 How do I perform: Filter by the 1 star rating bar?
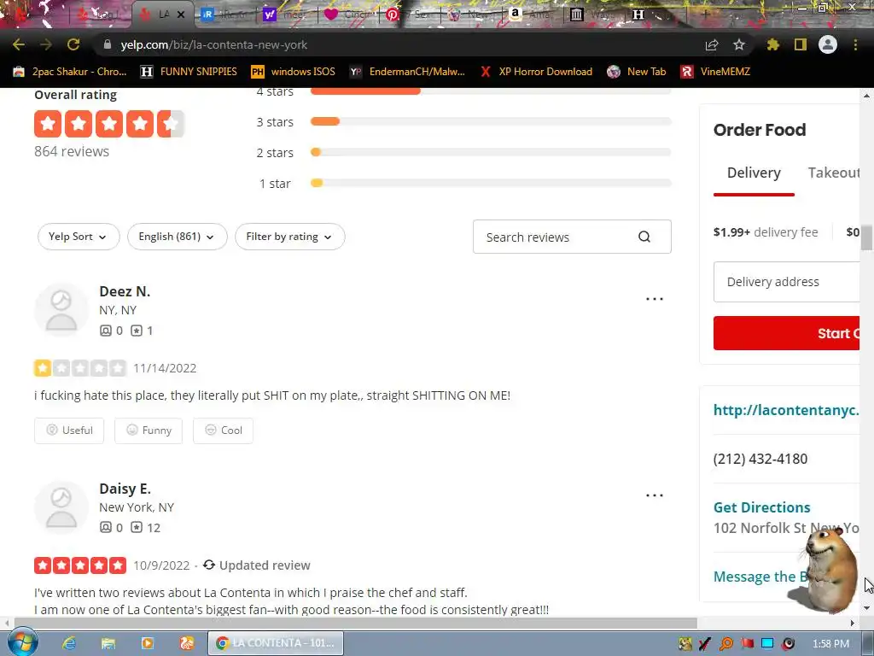(x=491, y=183)
